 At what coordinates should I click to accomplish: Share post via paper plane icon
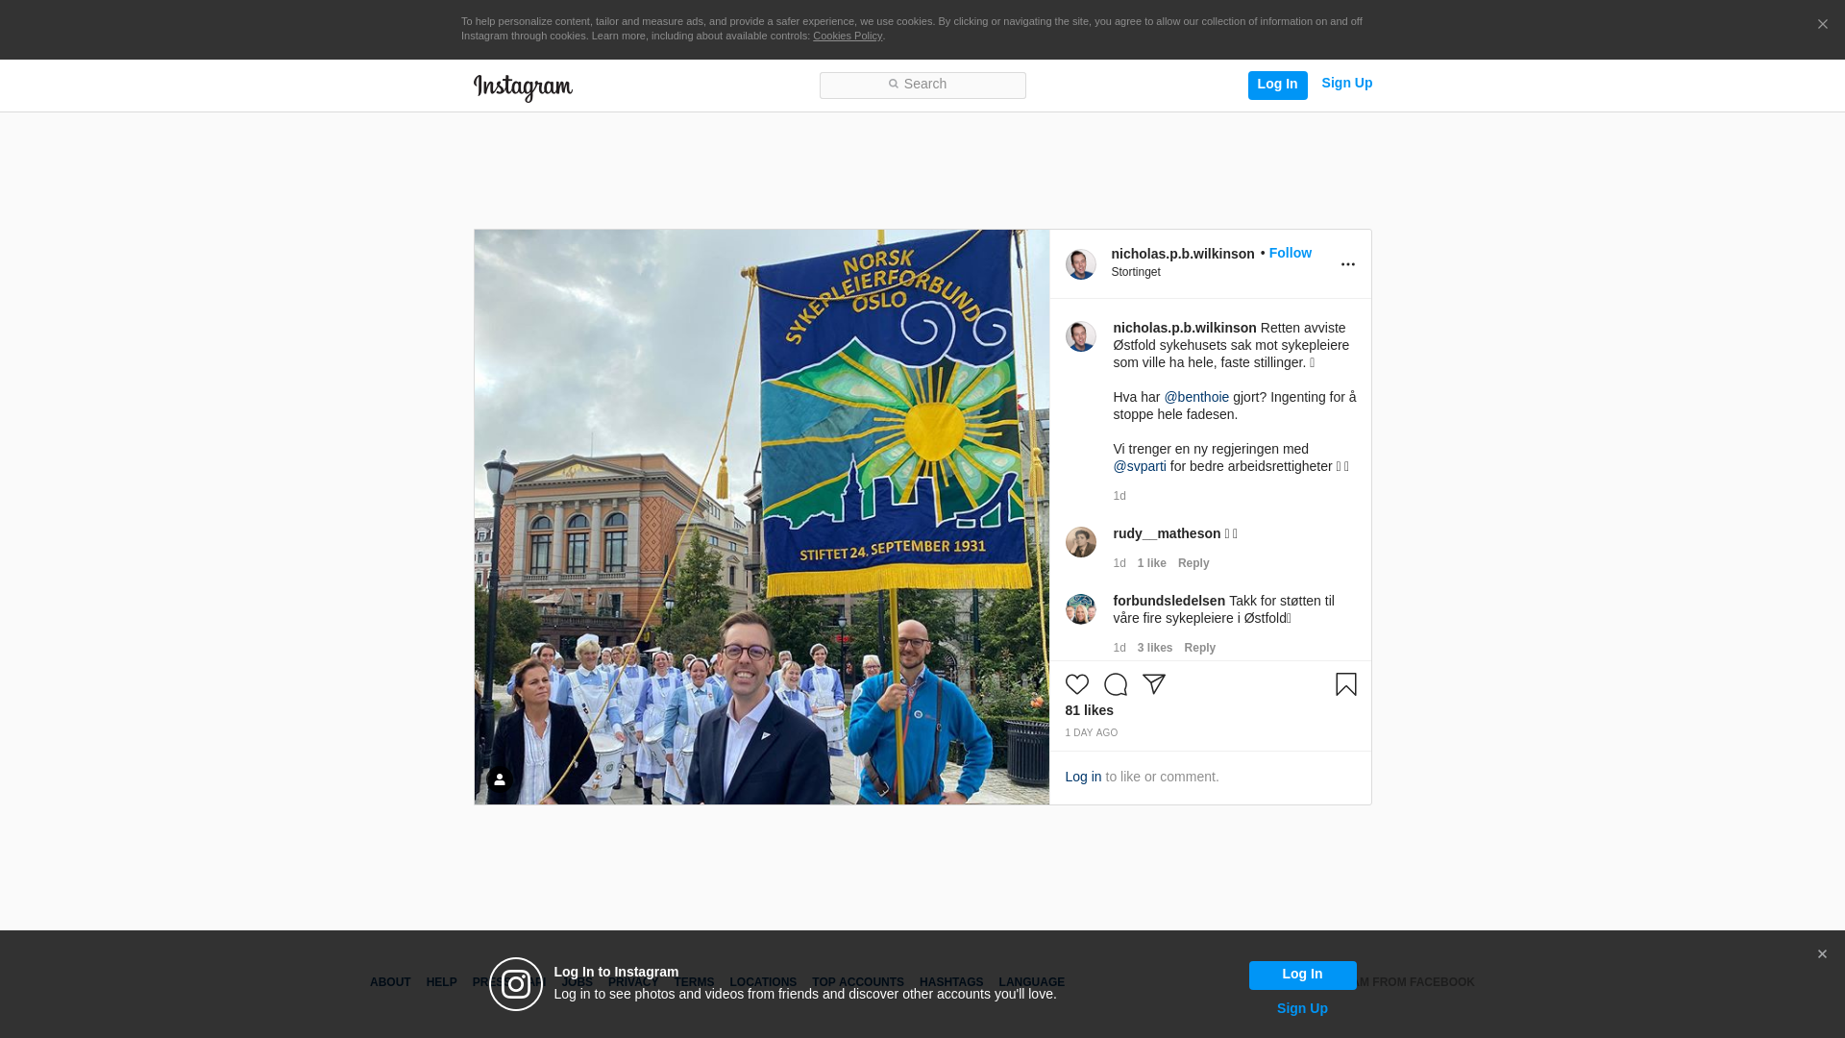pos(1153,684)
